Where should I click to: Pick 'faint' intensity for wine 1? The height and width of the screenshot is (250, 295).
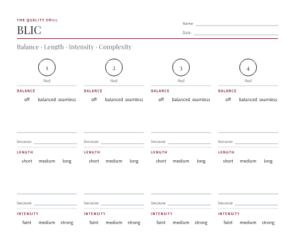27,223
